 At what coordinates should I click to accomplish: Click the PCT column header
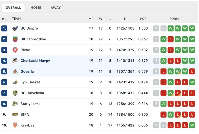click(143, 19)
